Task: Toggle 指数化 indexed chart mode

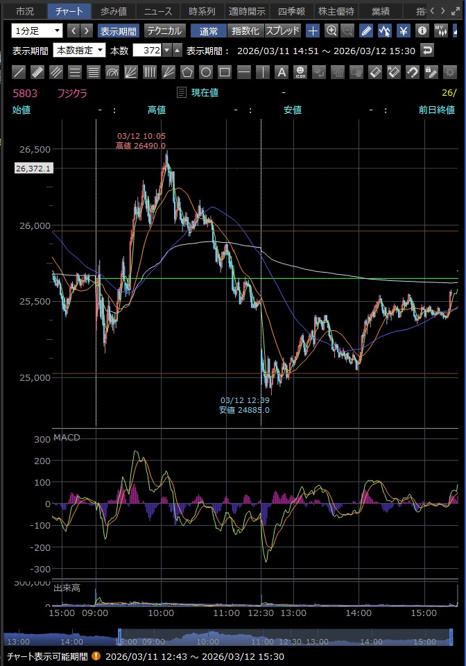Action: pyautogui.click(x=245, y=31)
